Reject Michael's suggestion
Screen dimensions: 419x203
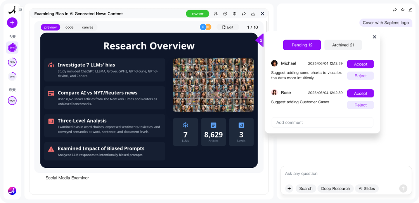click(x=360, y=76)
